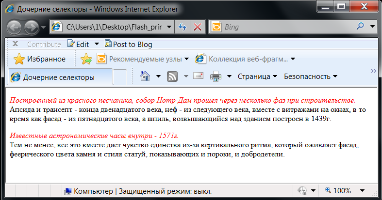Viewport: 382px width, 200px height.
Task: Select the Дочерние селекторы tab
Action: click(60, 77)
